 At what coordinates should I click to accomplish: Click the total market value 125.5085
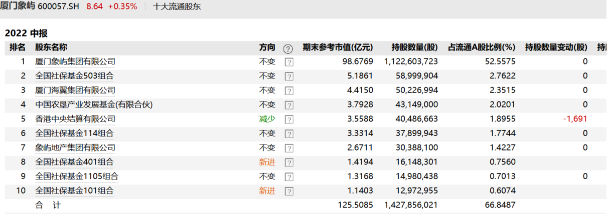pos(356,205)
